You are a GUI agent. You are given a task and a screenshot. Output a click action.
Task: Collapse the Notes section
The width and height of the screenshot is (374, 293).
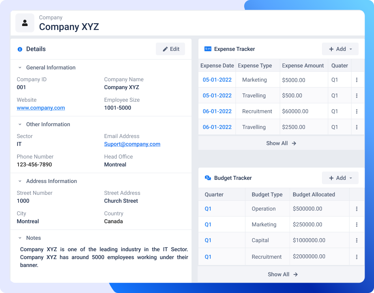click(x=20, y=238)
